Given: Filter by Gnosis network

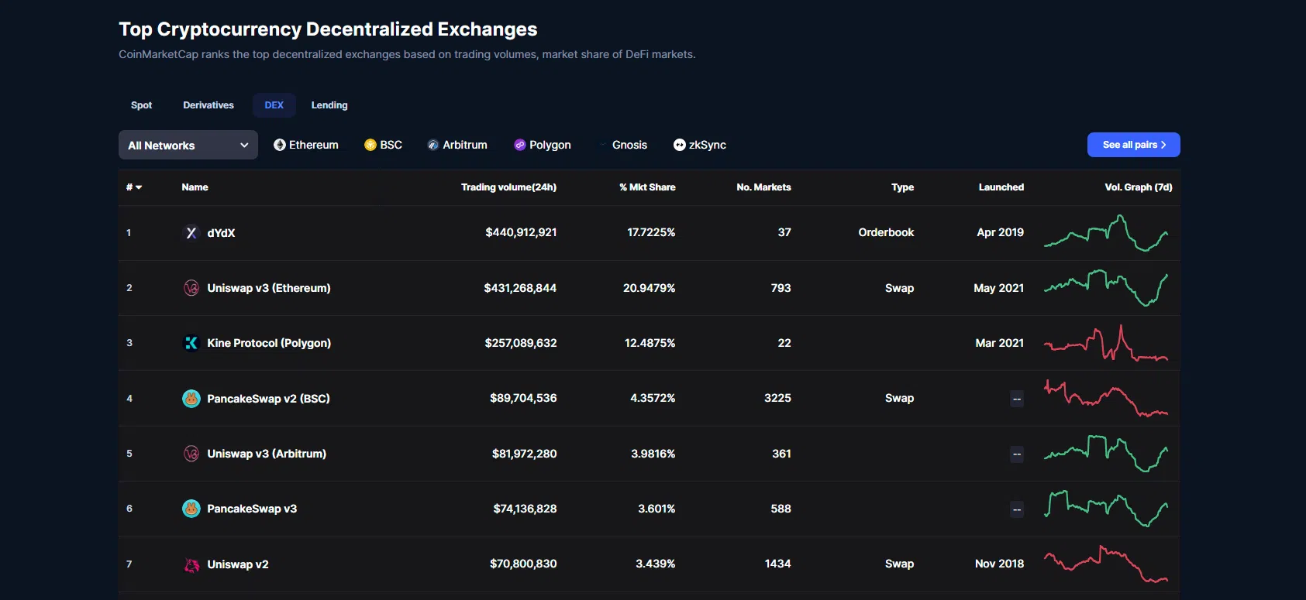Looking at the screenshot, I should pyautogui.click(x=622, y=145).
